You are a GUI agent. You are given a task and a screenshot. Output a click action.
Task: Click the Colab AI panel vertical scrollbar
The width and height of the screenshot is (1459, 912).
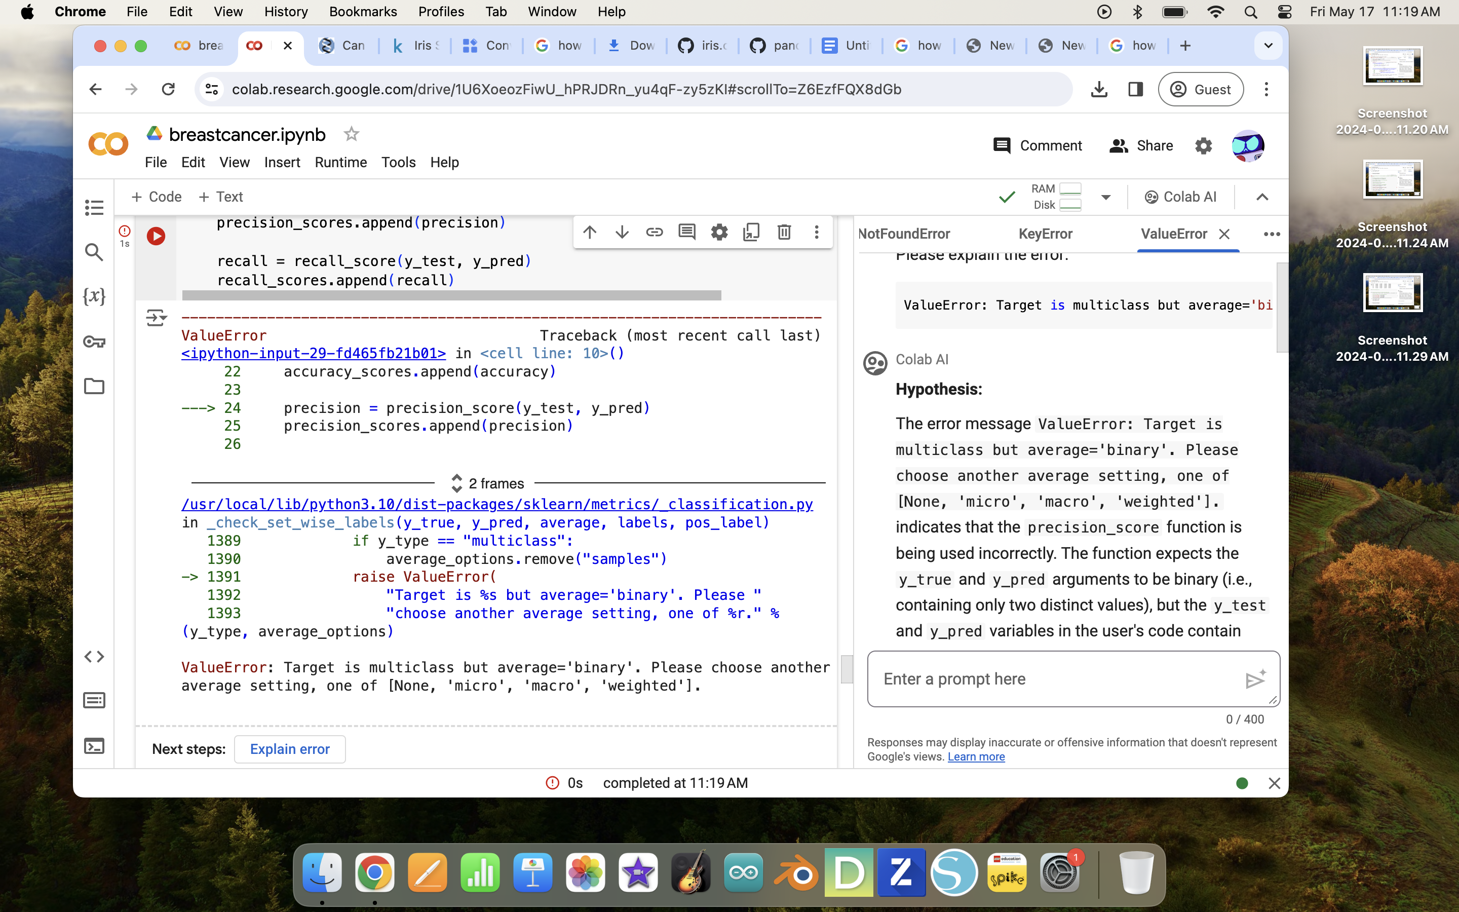1282,308
